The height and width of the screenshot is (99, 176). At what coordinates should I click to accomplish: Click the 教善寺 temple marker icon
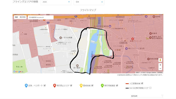(x=150, y=33)
